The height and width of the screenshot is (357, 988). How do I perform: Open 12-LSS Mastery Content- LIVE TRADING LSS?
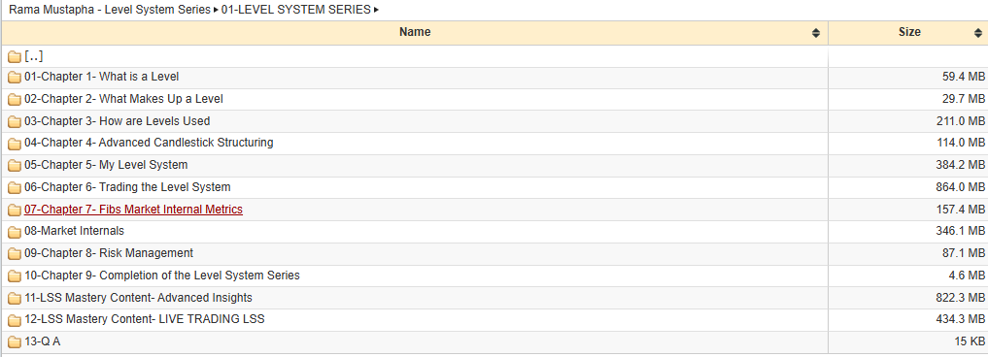(x=145, y=319)
